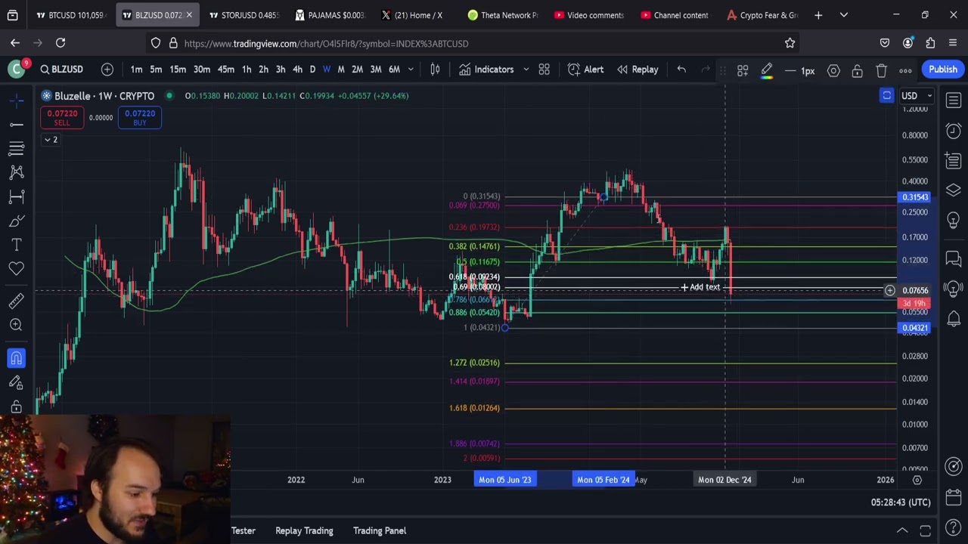Select the 6M timeframe

394,70
